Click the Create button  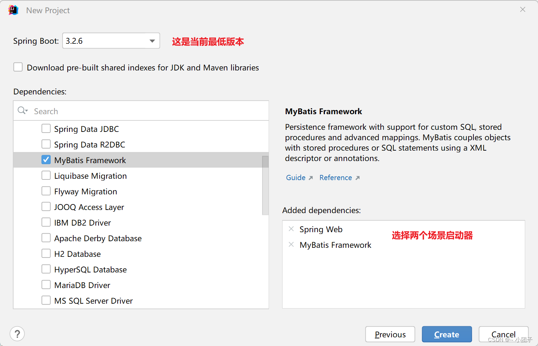tap(447, 335)
